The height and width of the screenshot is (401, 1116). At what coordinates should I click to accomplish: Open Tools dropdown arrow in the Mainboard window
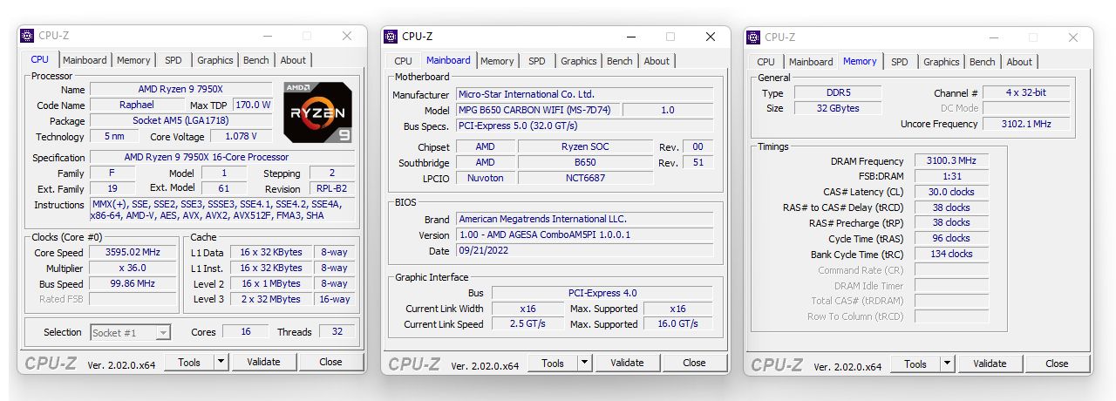[x=583, y=363]
